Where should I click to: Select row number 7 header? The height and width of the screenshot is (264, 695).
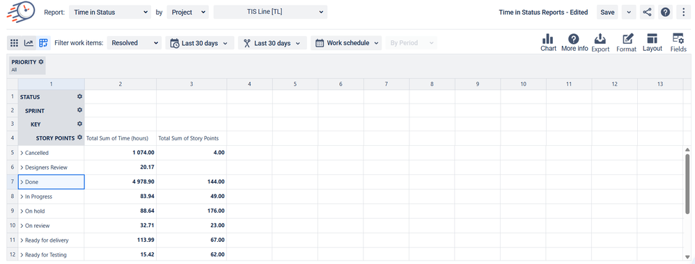[13, 182]
